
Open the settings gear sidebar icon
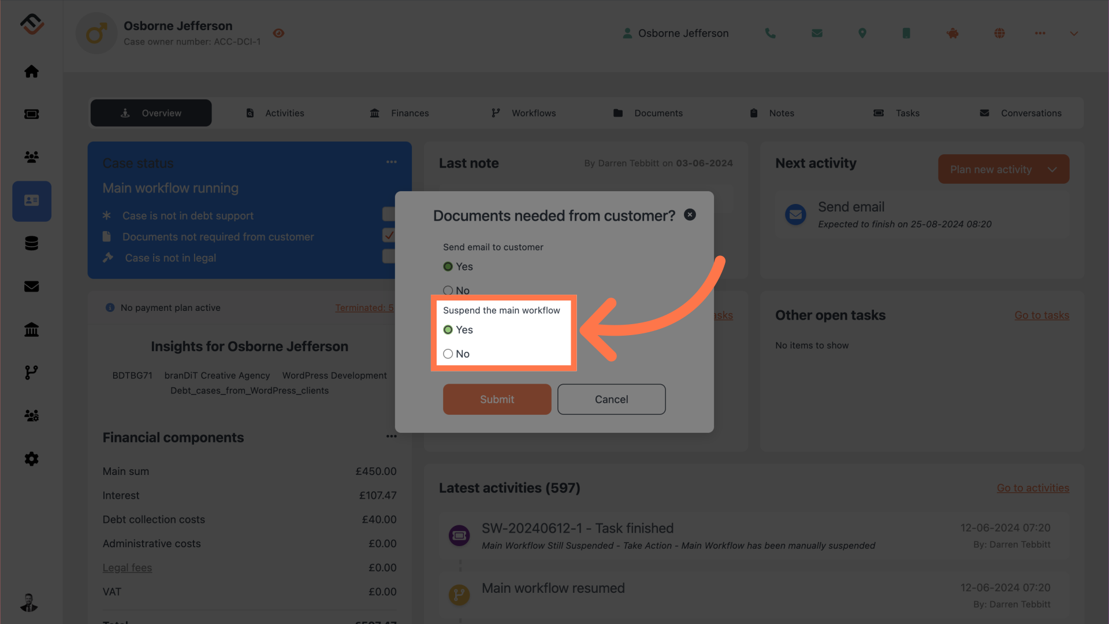(x=31, y=459)
